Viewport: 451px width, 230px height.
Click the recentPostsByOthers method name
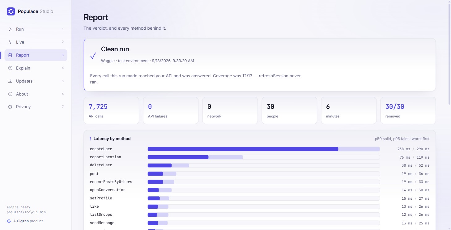click(x=111, y=182)
